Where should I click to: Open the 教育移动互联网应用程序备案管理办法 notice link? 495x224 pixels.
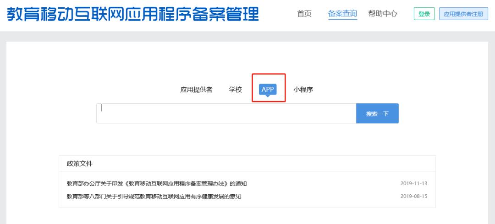(157, 184)
